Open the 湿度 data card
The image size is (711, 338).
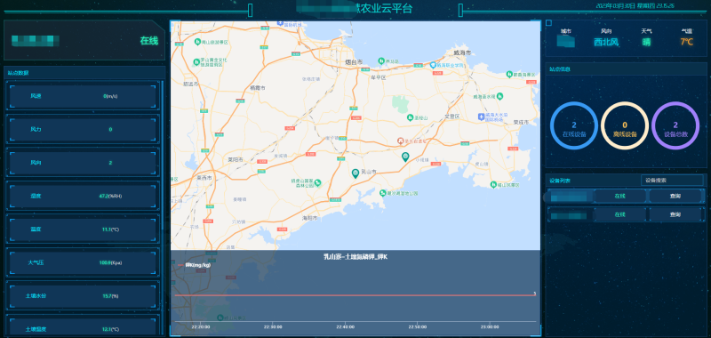pyautogui.click(x=83, y=196)
